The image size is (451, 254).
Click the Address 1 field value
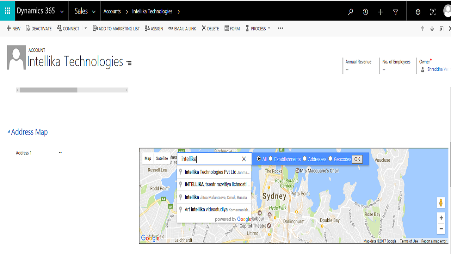click(60, 152)
